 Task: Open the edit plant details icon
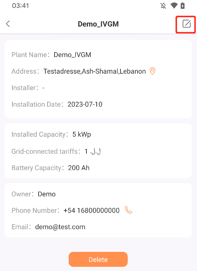(186, 24)
